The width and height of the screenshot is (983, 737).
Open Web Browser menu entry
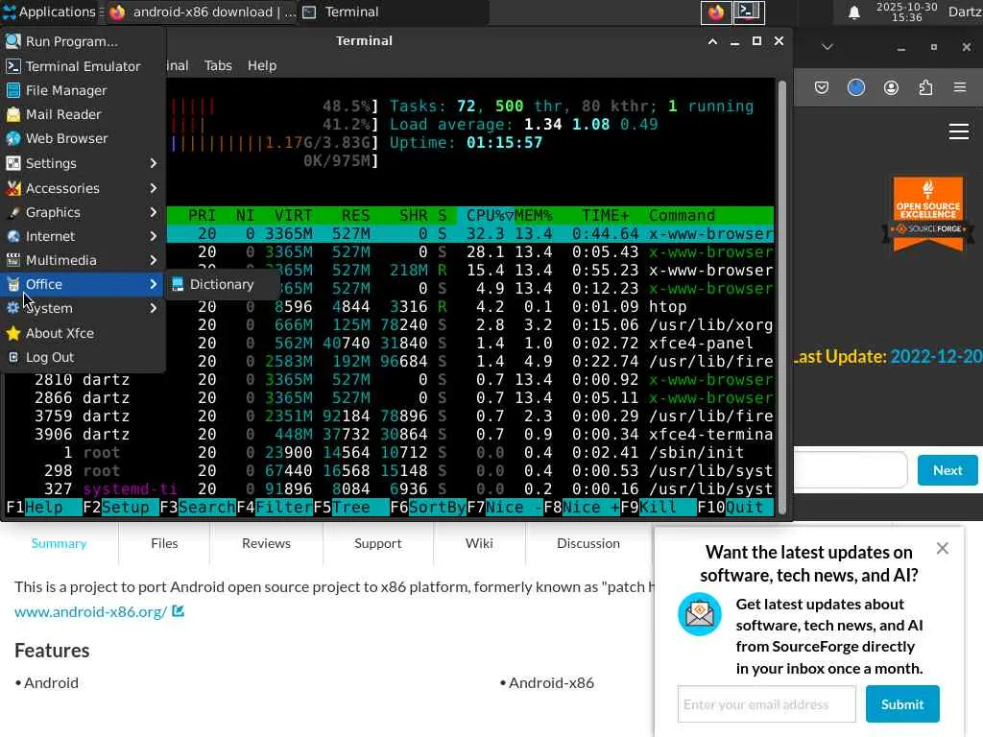83,138
